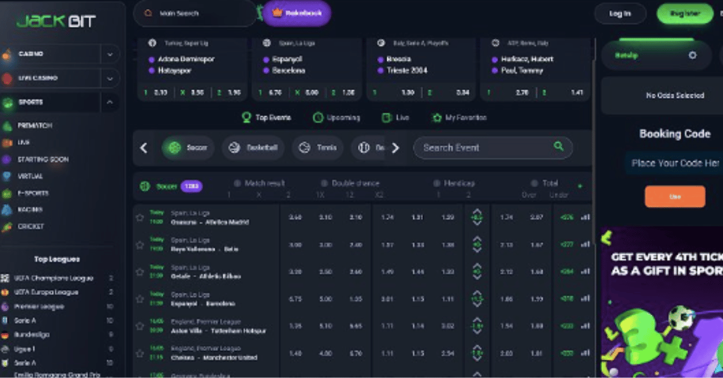Viewport: 723px width, 378px height.
Task: Select the Sports section in the sidebar
Action: [x=31, y=102]
